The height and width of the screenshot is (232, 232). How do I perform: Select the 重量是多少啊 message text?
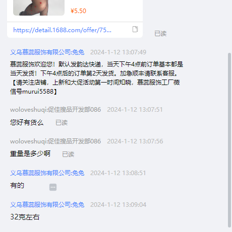click(30, 153)
